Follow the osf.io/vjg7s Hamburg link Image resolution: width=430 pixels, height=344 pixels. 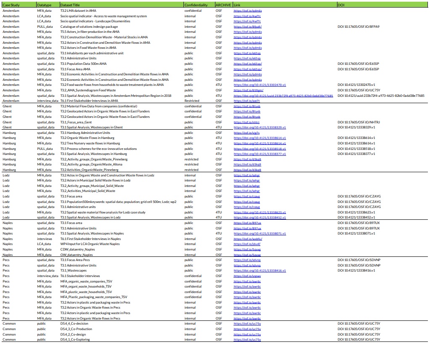(x=246, y=133)
